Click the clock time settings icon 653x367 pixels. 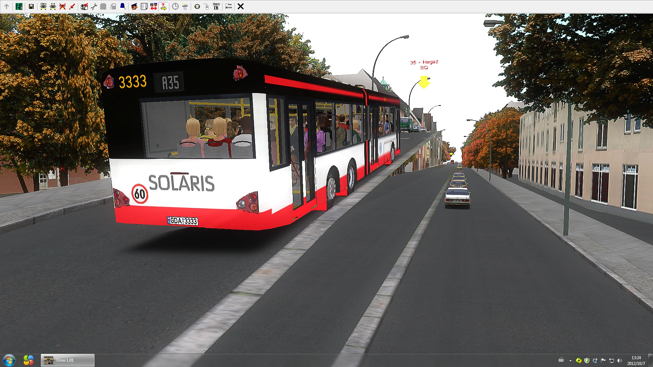pos(175,6)
